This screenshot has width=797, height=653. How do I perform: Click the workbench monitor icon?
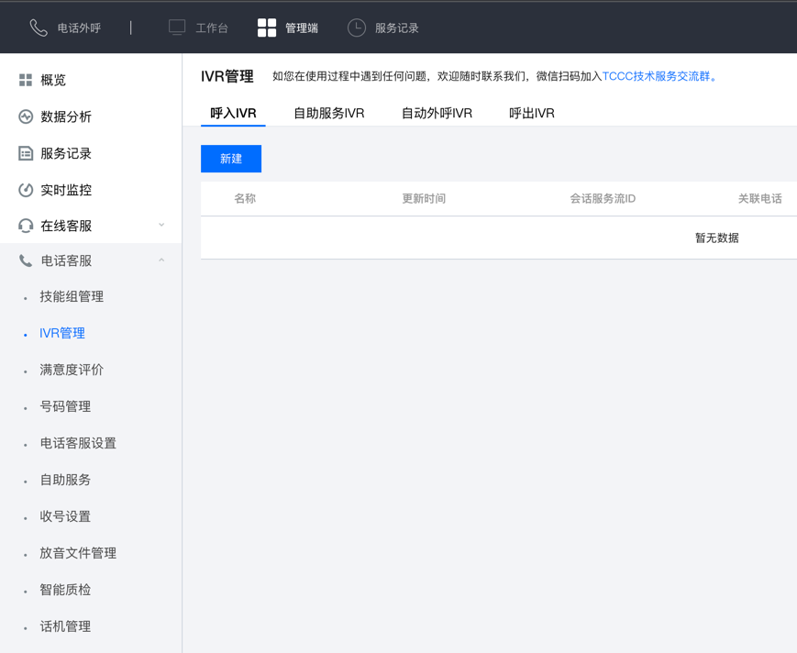coord(177,28)
